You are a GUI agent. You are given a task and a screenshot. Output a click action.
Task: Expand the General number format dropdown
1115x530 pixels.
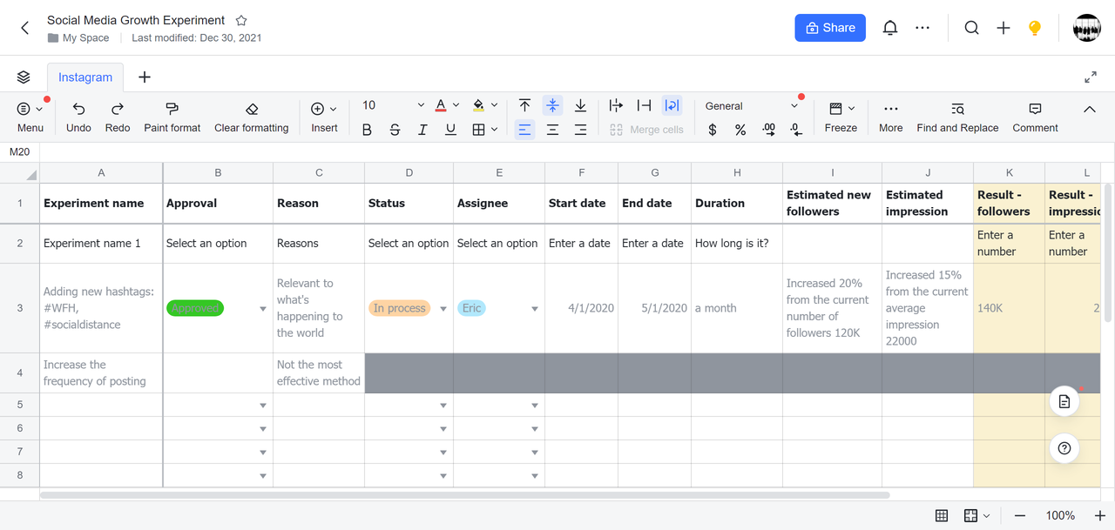(794, 106)
